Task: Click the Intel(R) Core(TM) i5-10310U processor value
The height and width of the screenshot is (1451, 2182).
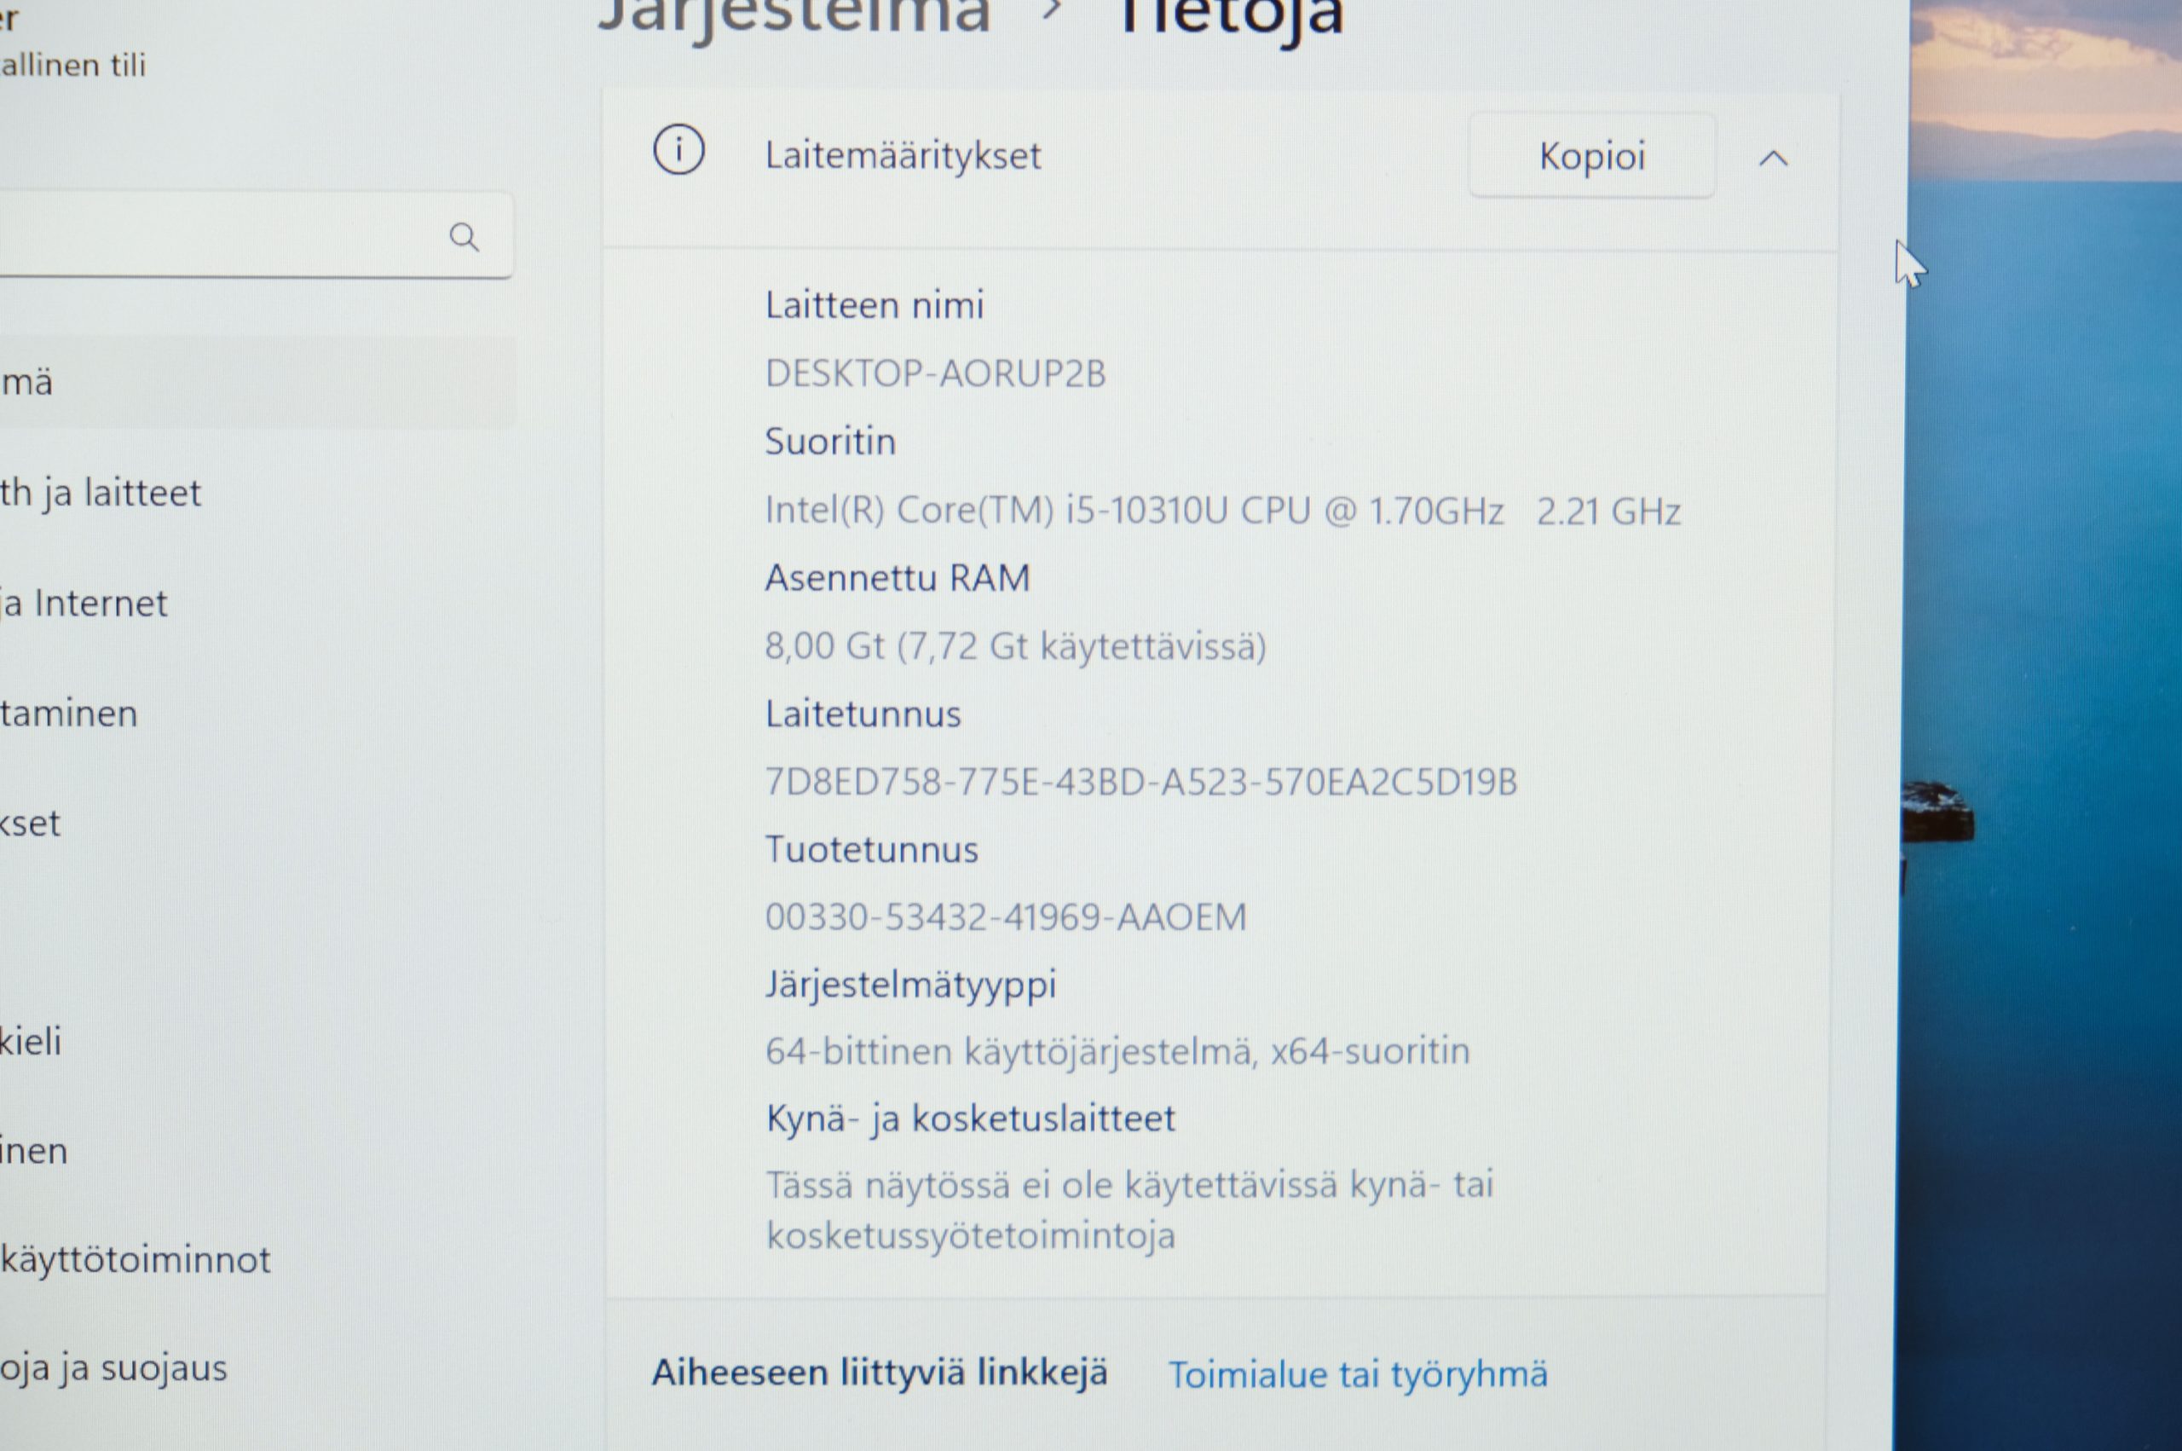Action: coord(1222,511)
